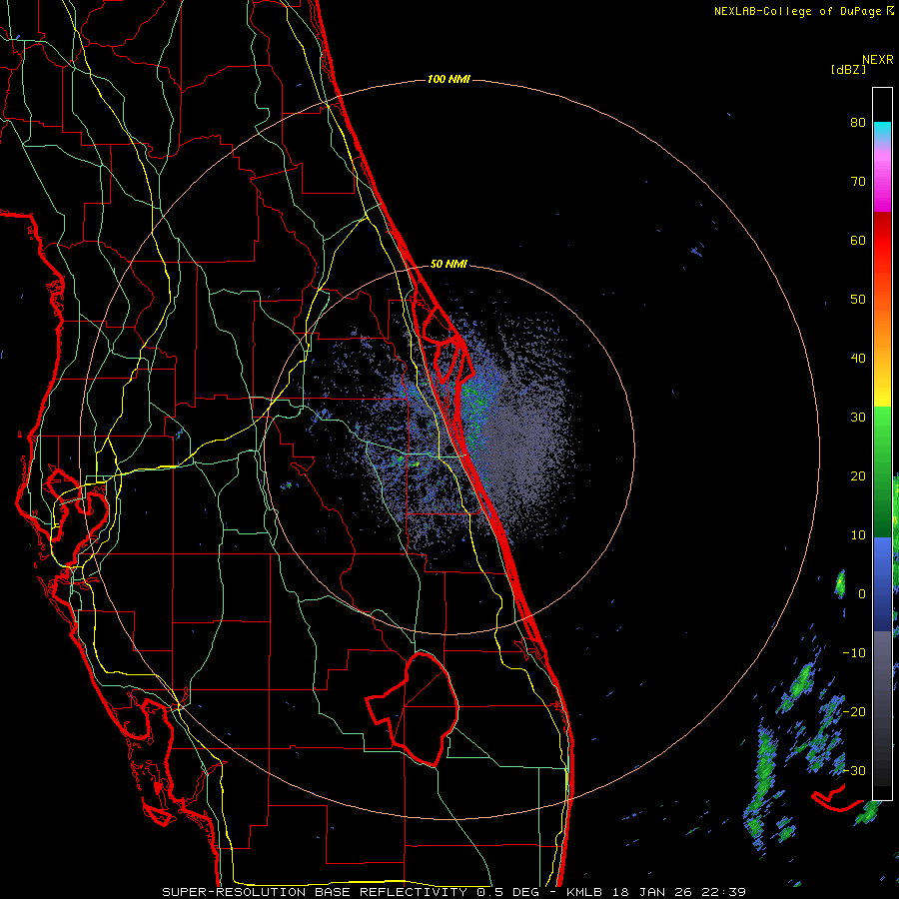Screen dimensions: 899x899
Task: Click the 100 NMI range ring label
Action: pyautogui.click(x=449, y=79)
